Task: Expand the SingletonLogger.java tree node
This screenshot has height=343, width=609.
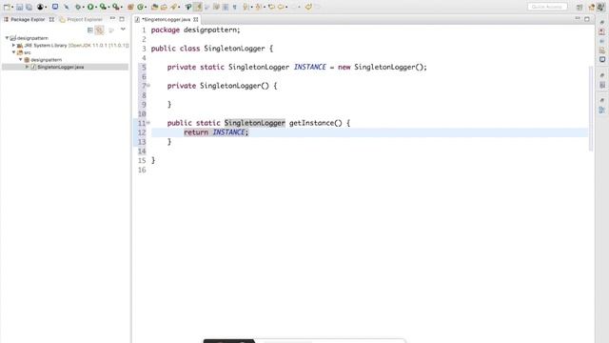Action: 28,67
